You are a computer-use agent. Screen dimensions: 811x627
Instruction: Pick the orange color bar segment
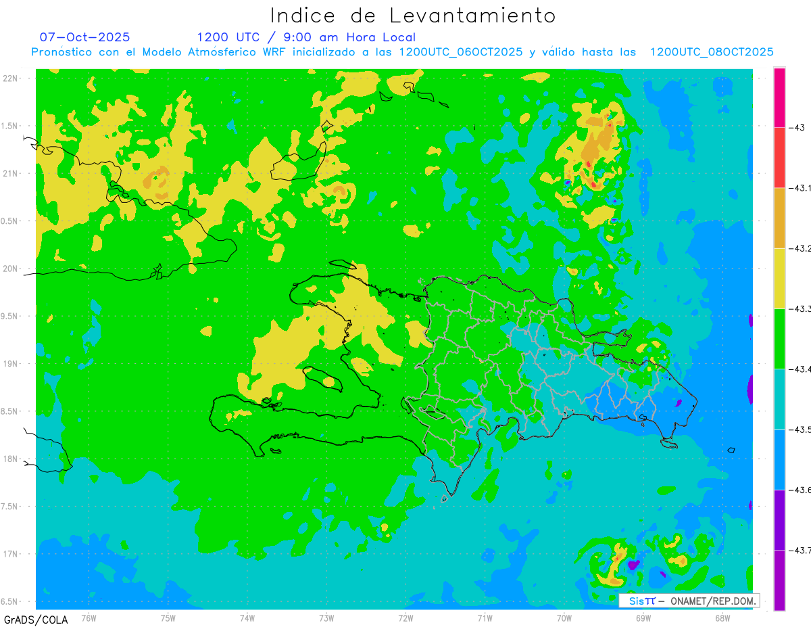click(779, 218)
